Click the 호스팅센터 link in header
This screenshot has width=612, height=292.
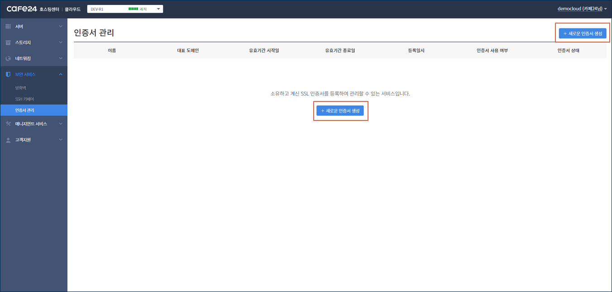point(49,10)
